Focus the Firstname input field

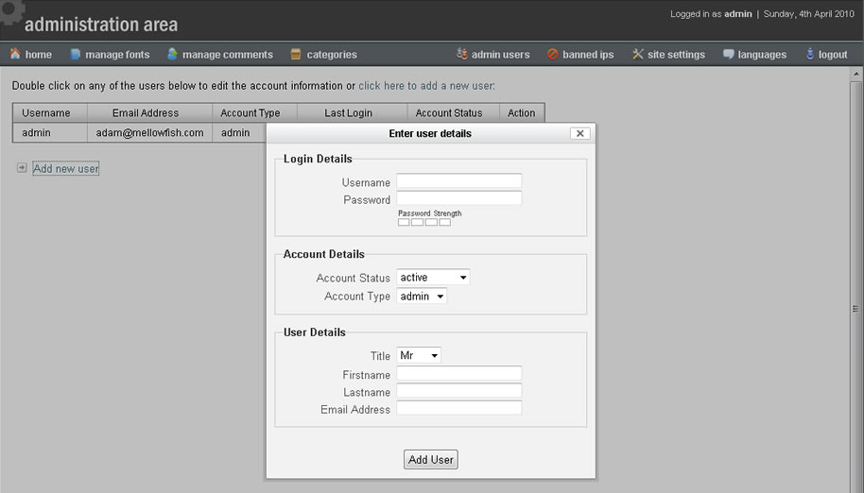click(459, 374)
